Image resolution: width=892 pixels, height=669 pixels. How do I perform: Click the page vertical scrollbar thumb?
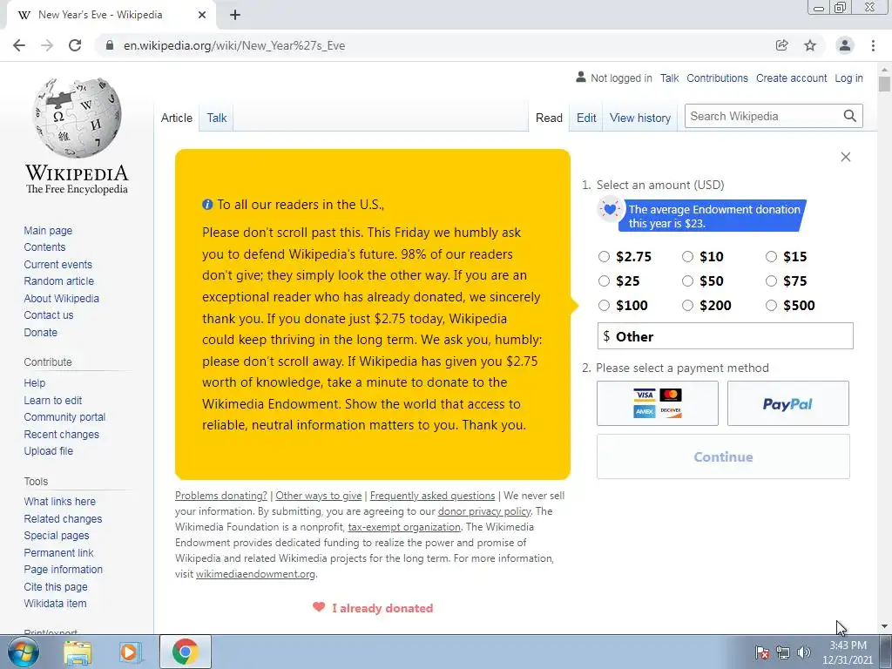(884, 84)
